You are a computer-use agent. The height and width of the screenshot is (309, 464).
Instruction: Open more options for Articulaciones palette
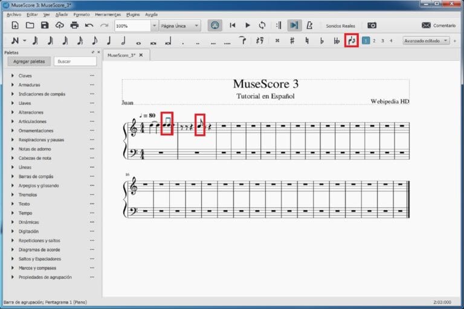click(x=92, y=121)
